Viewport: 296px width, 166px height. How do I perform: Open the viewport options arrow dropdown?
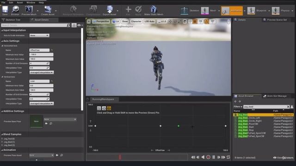coord(89,22)
